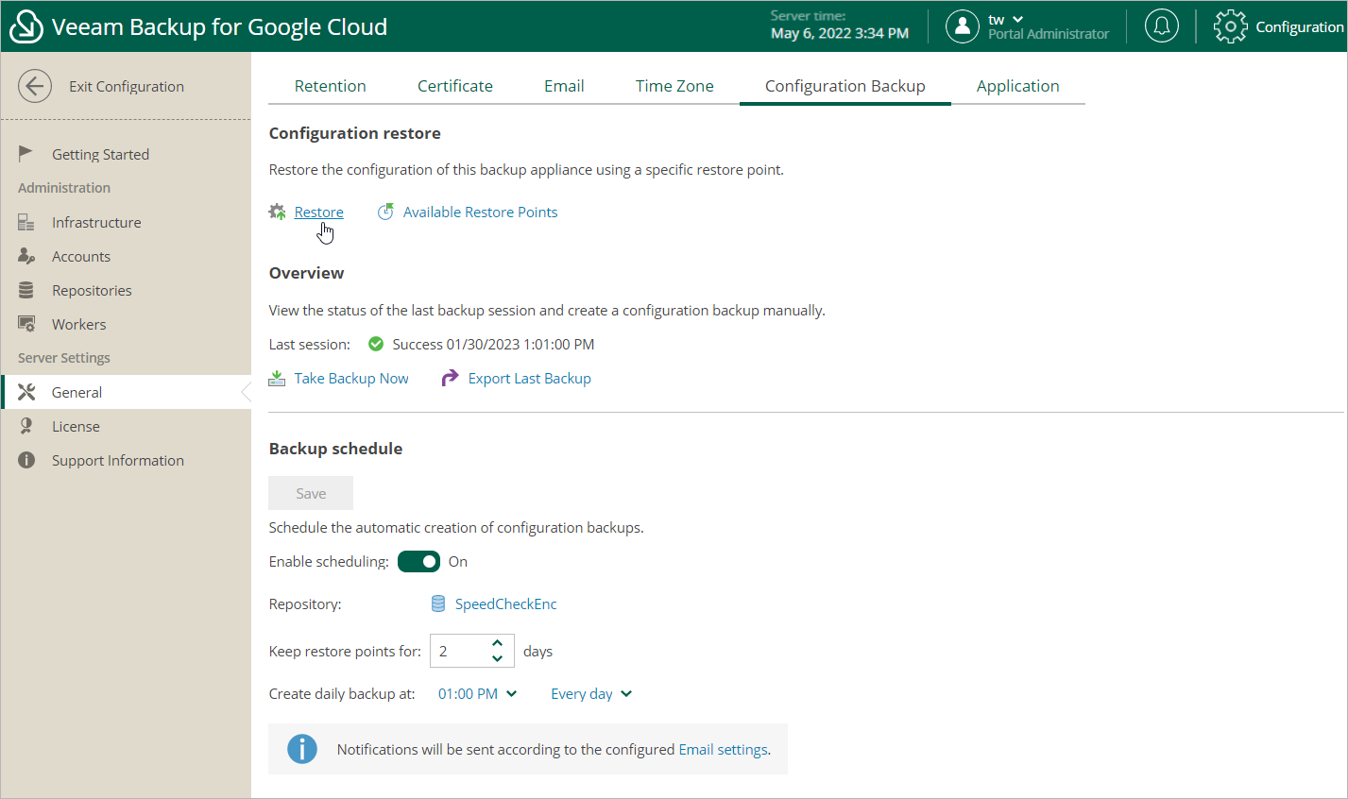Select License in the sidebar

pyautogui.click(x=76, y=427)
